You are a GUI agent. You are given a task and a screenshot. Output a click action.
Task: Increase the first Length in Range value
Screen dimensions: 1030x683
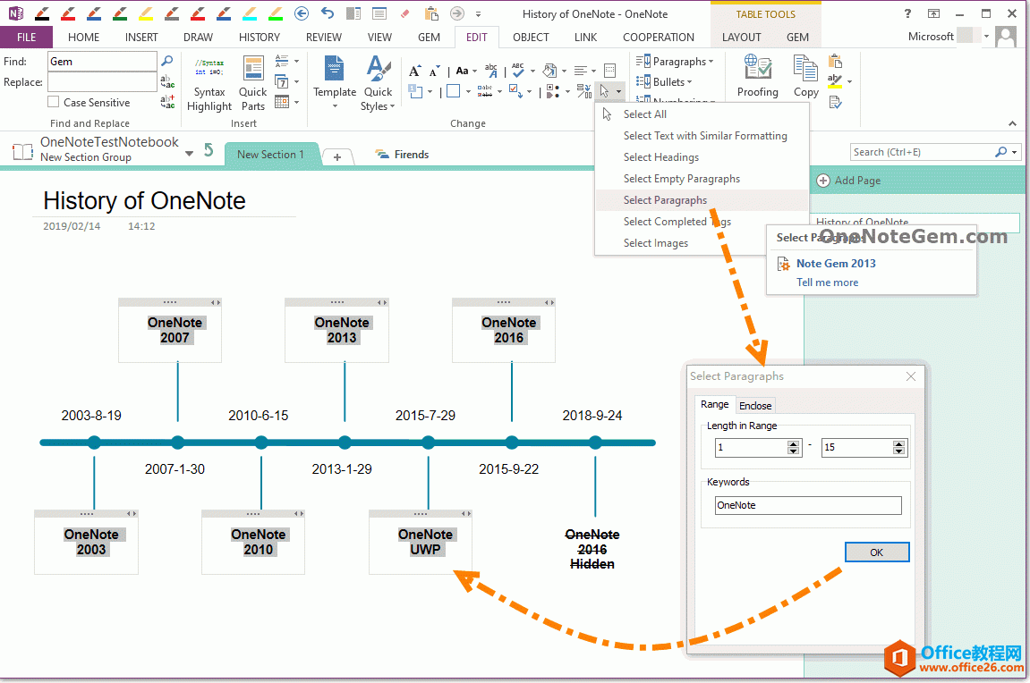click(x=794, y=443)
